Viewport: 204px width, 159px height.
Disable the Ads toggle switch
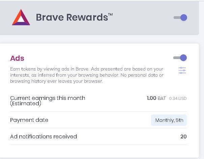click(x=180, y=58)
